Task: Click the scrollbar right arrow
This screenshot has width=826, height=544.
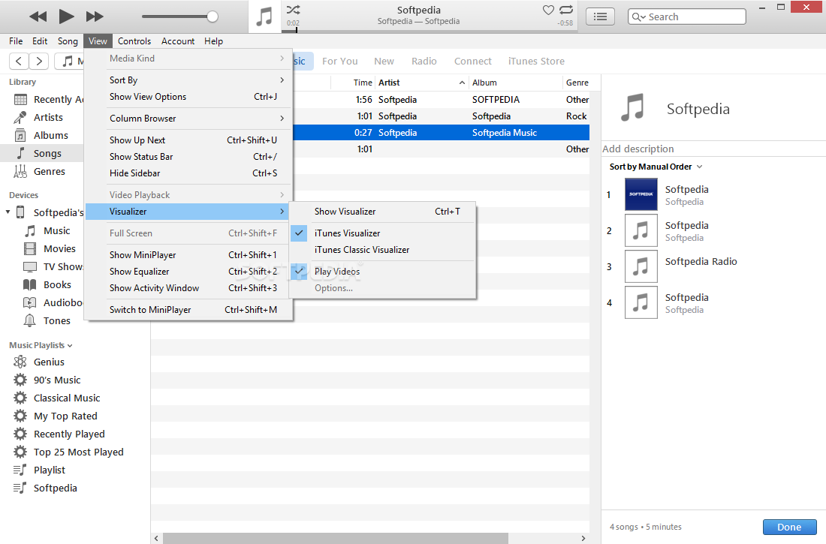Action: 583,538
